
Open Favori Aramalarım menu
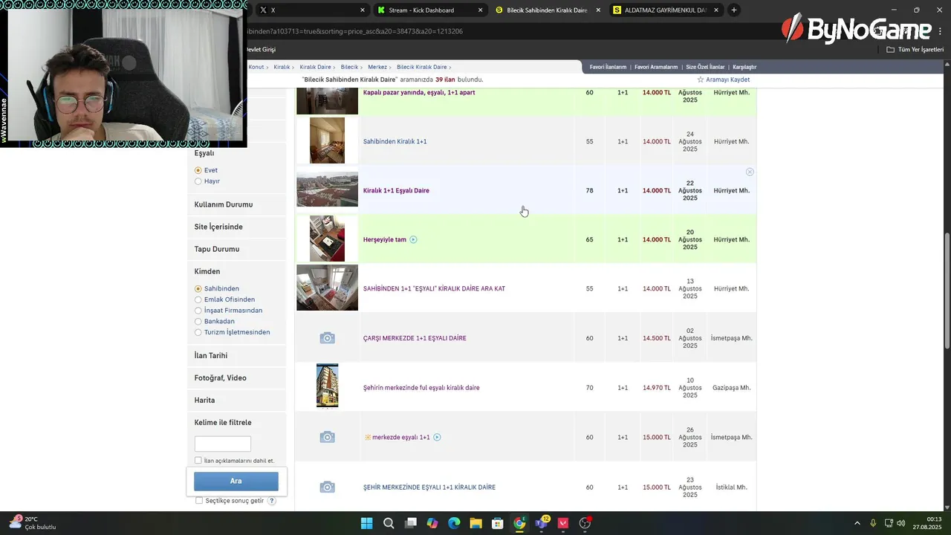656,67
